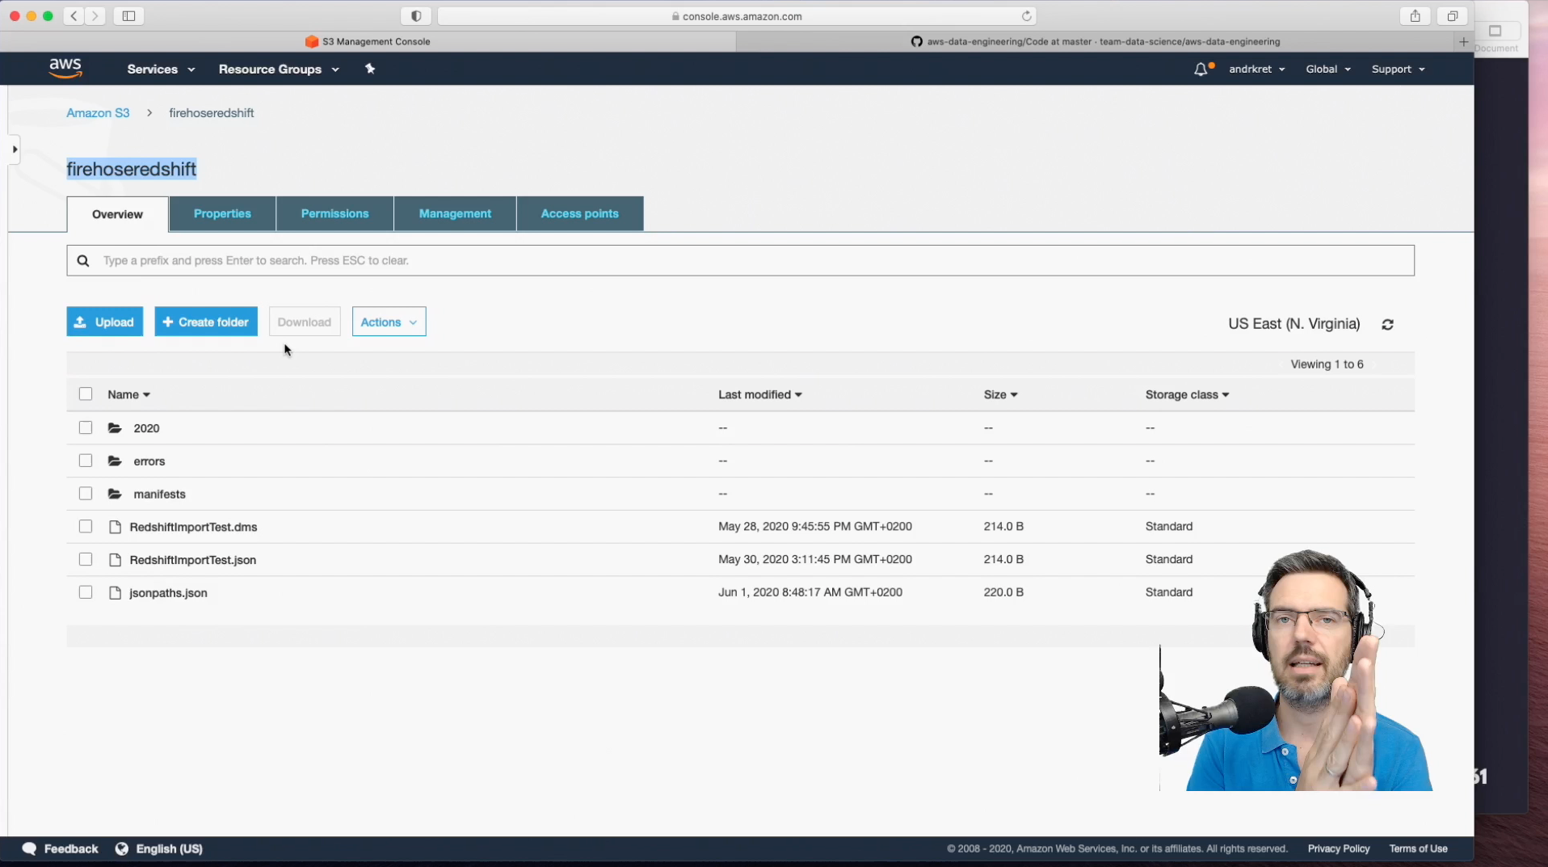Click the refresh icon beside US East region
The height and width of the screenshot is (867, 1548).
pos(1387,324)
